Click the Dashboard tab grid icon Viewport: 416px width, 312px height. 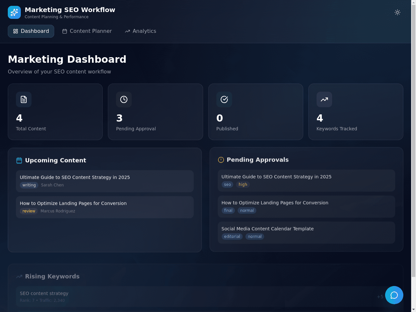coord(16,31)
